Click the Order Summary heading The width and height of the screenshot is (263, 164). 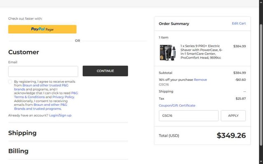coord(174,24)
